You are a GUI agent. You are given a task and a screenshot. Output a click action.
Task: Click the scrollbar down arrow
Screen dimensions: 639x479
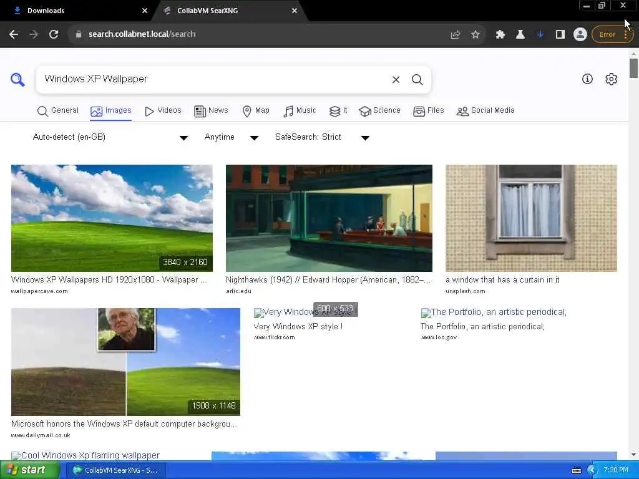[633, 455]
